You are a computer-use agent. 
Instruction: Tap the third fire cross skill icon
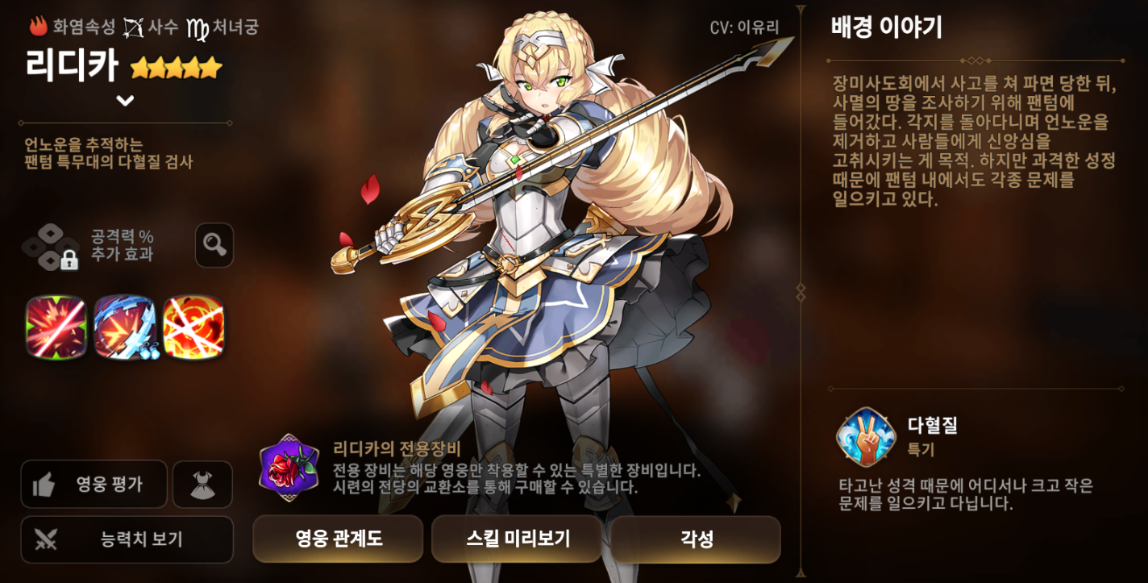tap(193, 327)
